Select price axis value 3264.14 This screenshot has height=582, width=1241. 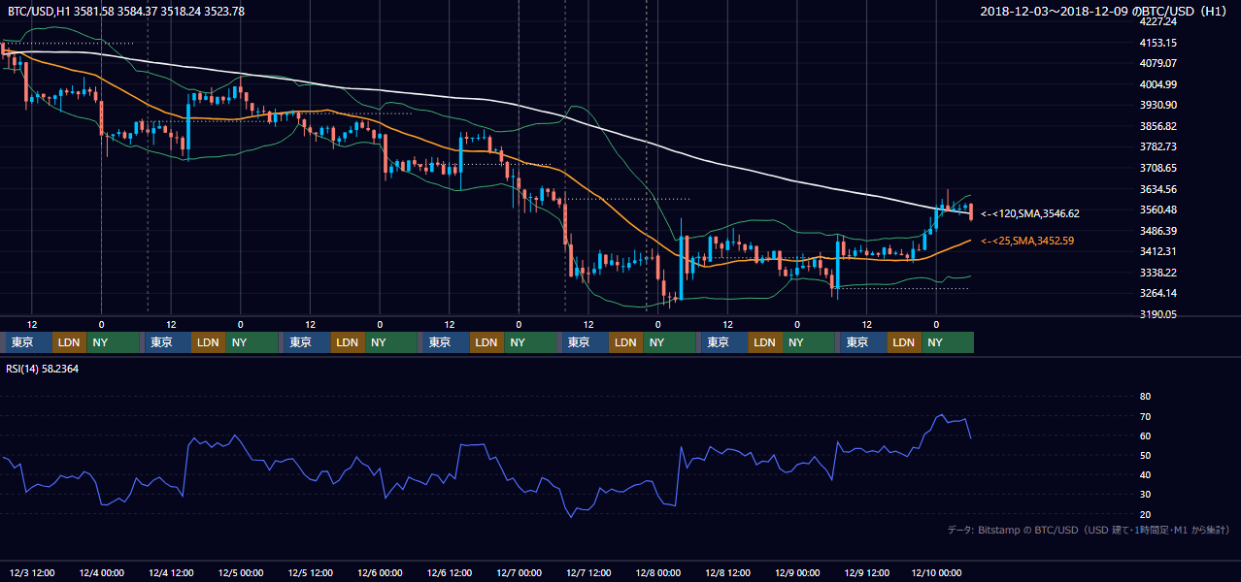[1157, 293]
